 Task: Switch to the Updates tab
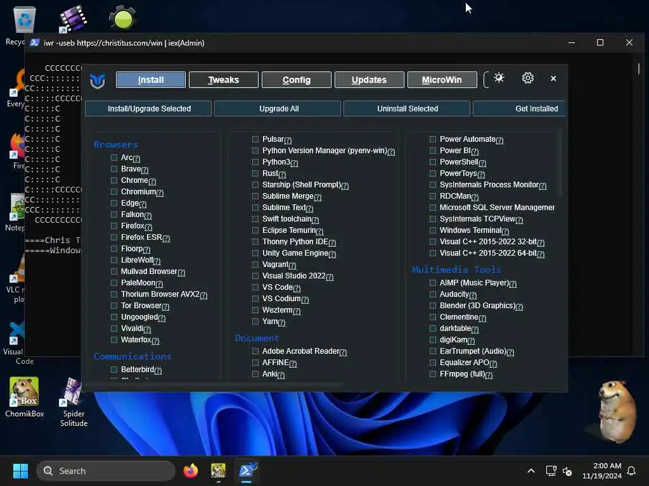(369, 80)
